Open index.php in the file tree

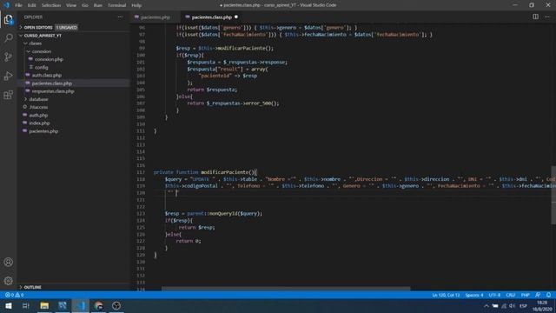tap(39, 123)
